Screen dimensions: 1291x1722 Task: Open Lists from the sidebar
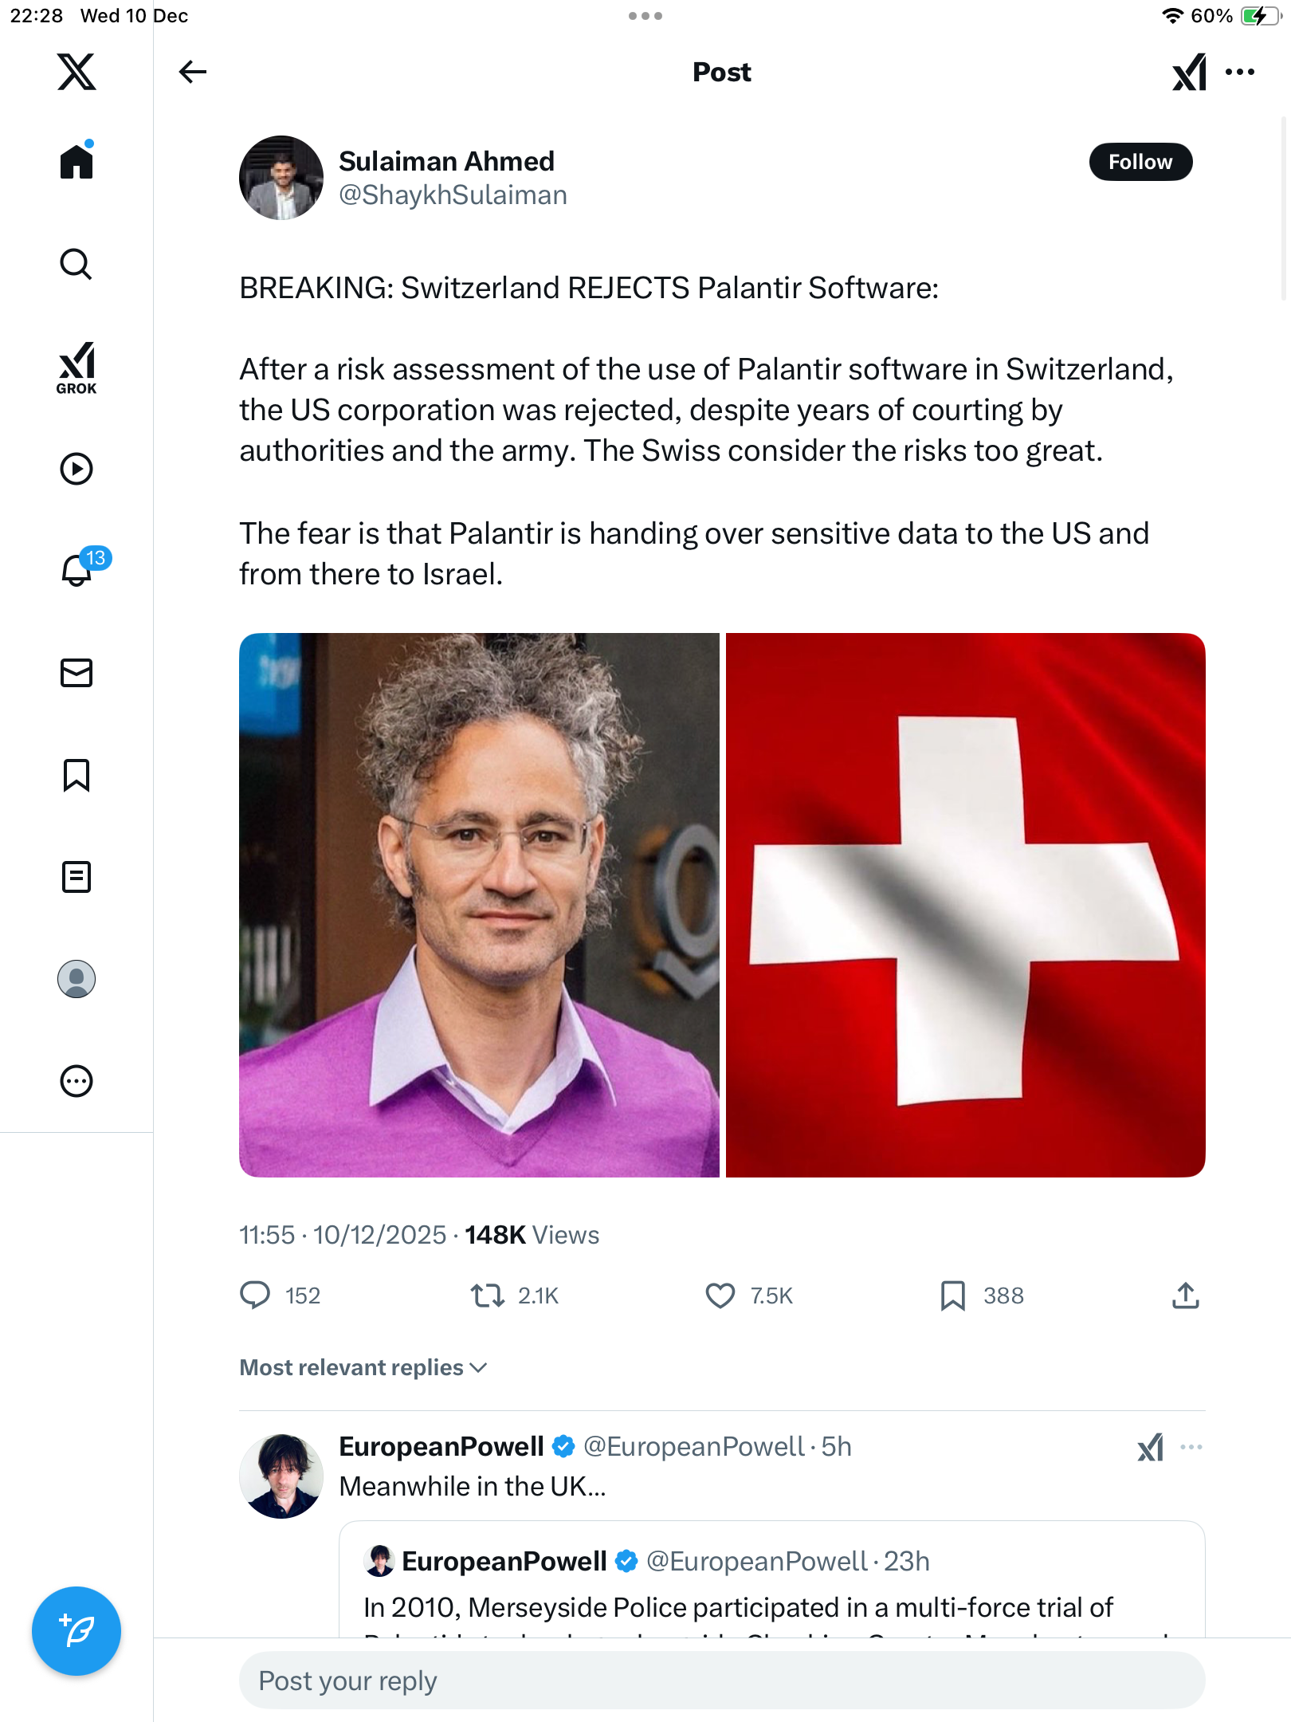pyautogui.click(x=77, y=877)
